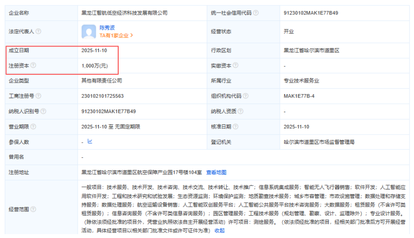The width and height of the screenshot is (414, 238).
Task: Click the legal representative avatar image
Action: pos(89,32)
